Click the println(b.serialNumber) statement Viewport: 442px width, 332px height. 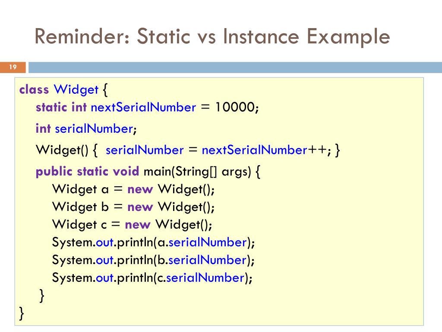point(153,260)
